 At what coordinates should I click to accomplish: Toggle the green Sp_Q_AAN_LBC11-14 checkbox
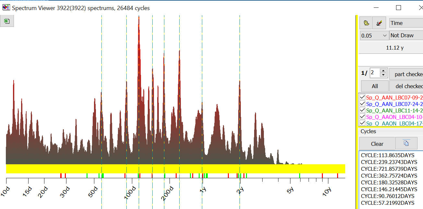point(362,110)
